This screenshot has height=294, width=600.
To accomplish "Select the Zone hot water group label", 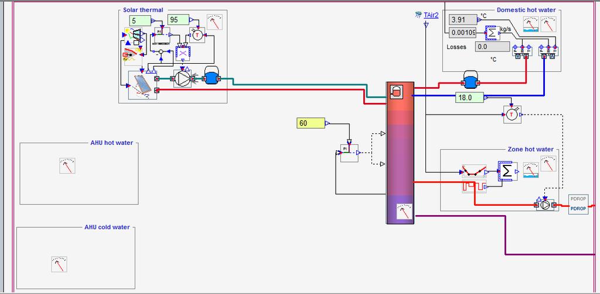I will pos(530,149).
